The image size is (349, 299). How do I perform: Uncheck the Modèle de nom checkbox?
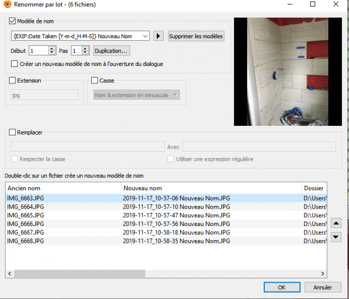coord(12,21)
